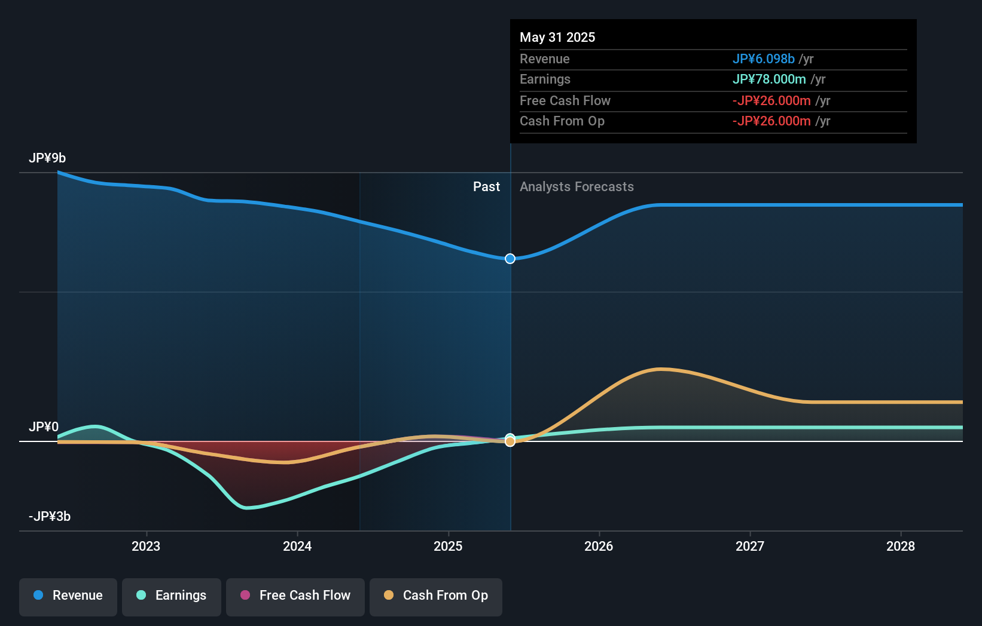Click the pink Free Cash Flow legend dot
The image size is (982, 626).
(245, 596)
